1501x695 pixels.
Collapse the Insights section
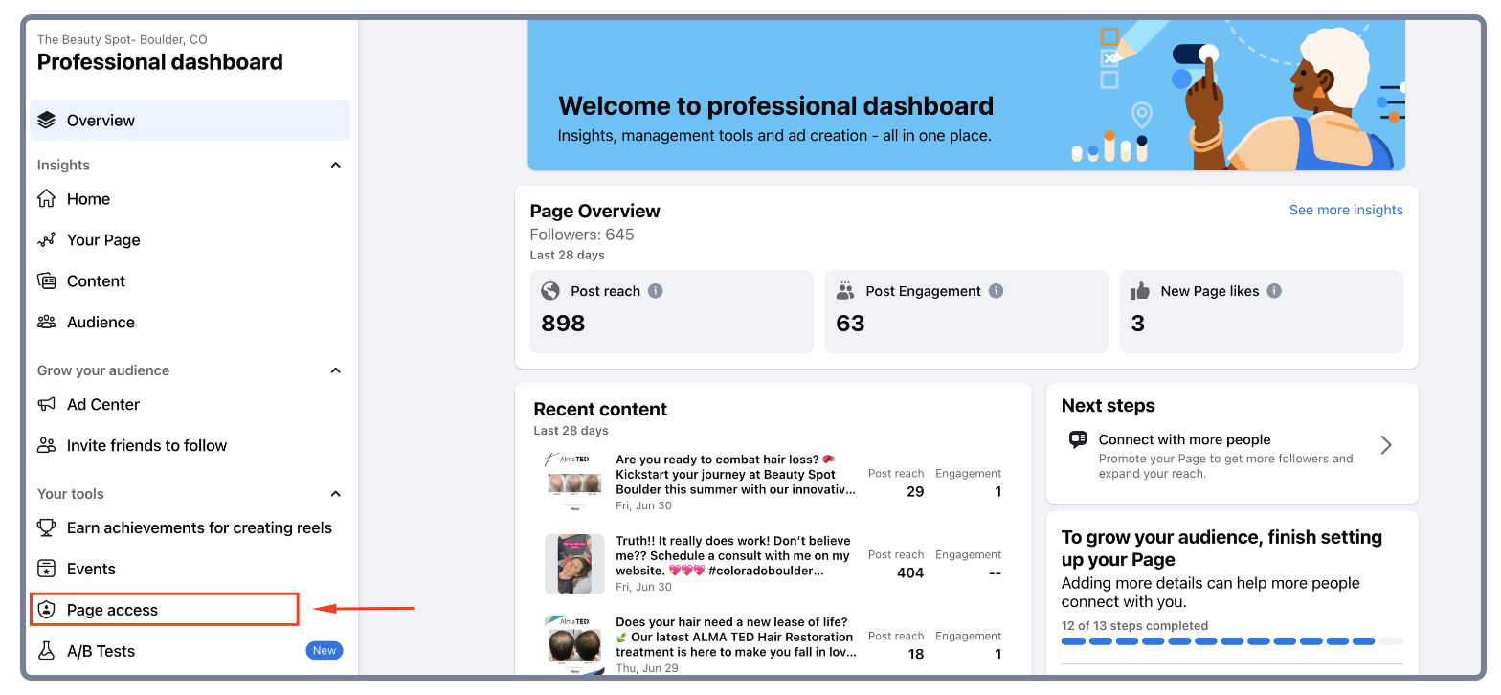click(x=335, y=166)
